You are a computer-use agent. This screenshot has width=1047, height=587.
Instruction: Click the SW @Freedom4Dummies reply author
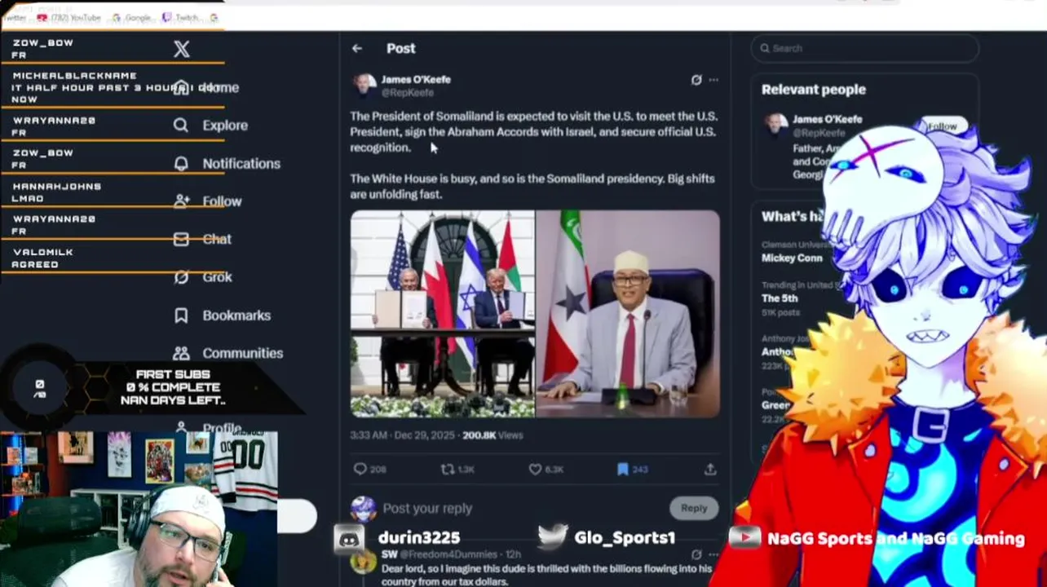click(440, 554)
